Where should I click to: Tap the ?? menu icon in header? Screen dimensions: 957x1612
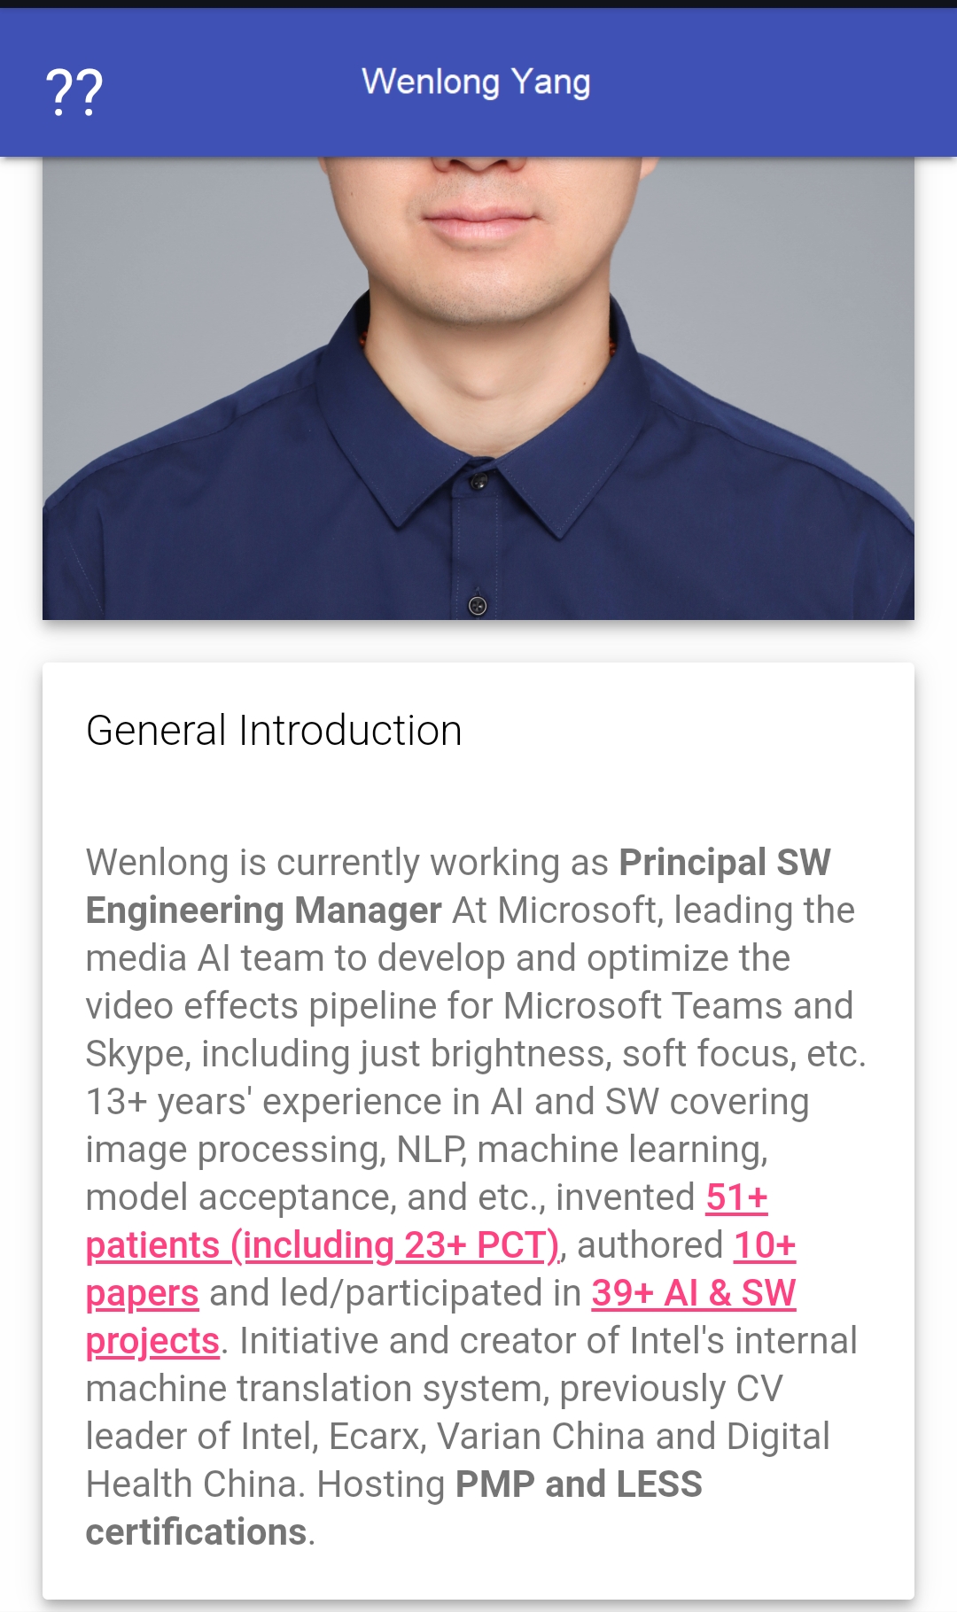(x=74, y=92)
